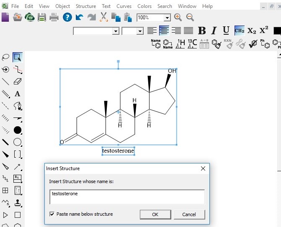Toggle Bold text formatting
Image resolution: width=281 pixels, height=227 pixels.
(x=202, y=31)
